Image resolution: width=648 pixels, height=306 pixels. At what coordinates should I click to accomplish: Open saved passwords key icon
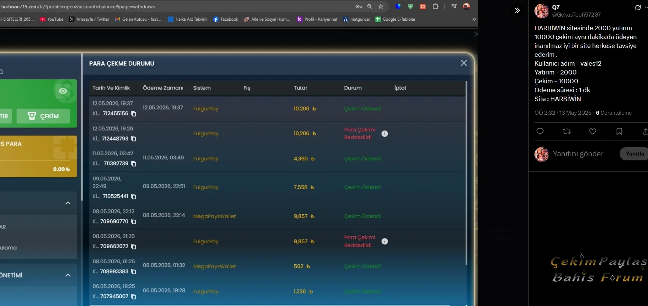point(359,7)
